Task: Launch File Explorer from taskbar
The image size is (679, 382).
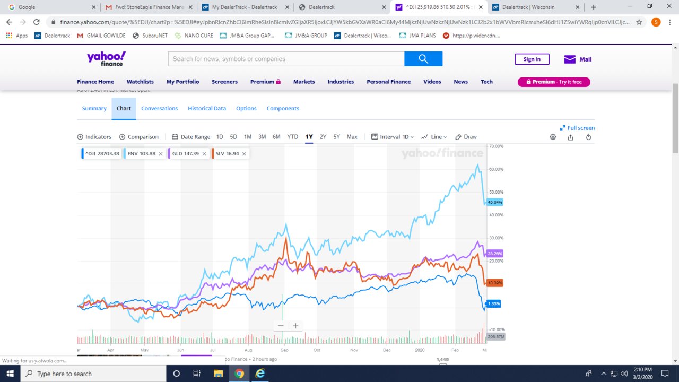Action: click(x=218, y=374)
